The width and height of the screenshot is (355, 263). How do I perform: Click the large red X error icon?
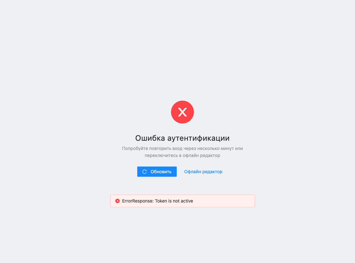click(x=182, y=112)
